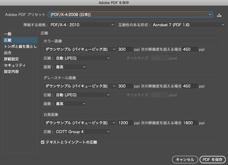The image size is (228, 165).
Task: Open カラー画像 downsampling method dropdown
Action: point(80,49)
